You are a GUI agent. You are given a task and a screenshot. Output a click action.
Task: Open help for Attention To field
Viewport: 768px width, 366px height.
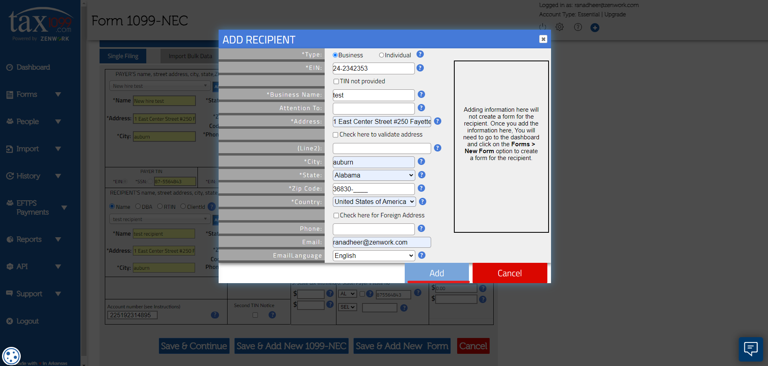[421, 108]
